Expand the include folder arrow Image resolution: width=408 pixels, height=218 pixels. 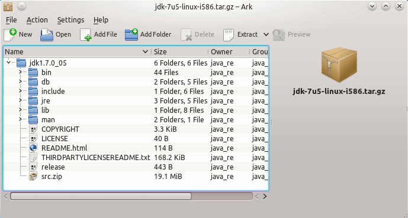21,91
